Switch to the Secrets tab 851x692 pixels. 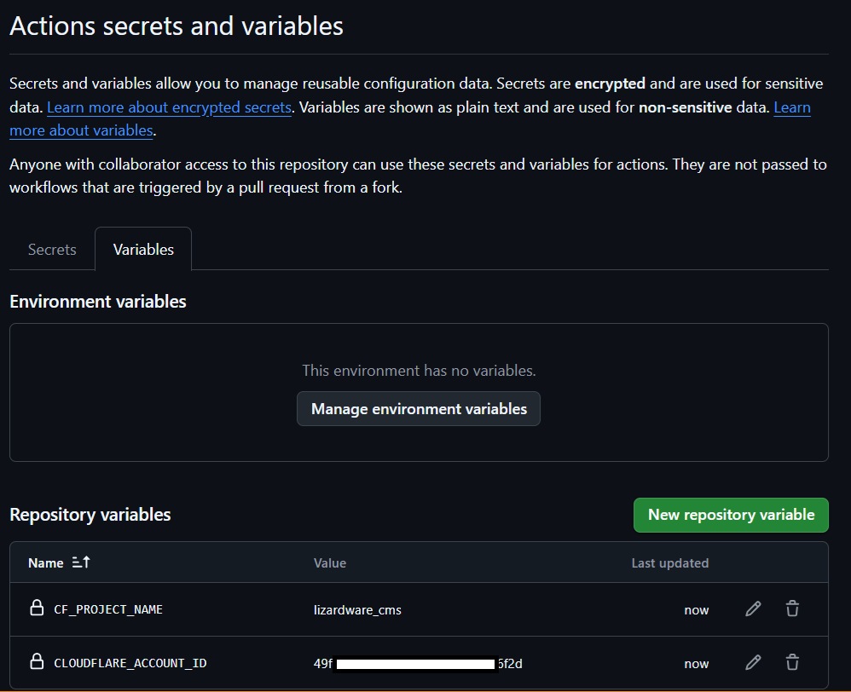(52, 249)
